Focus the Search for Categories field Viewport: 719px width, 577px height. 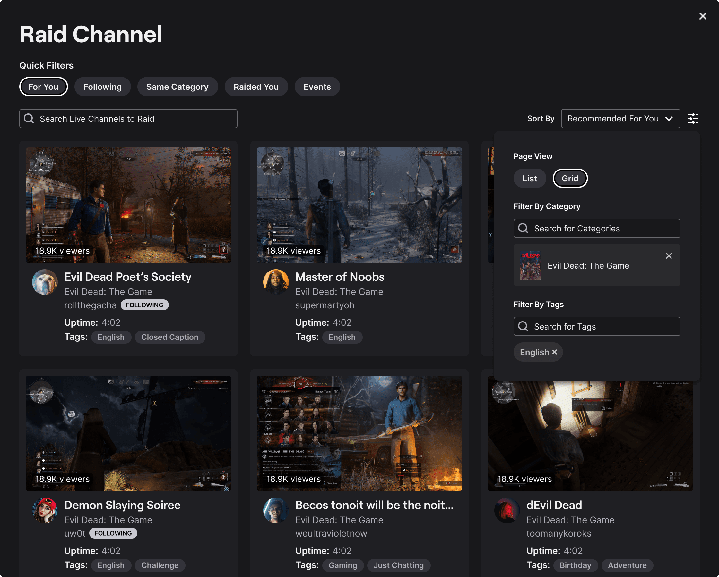[597, 228]
